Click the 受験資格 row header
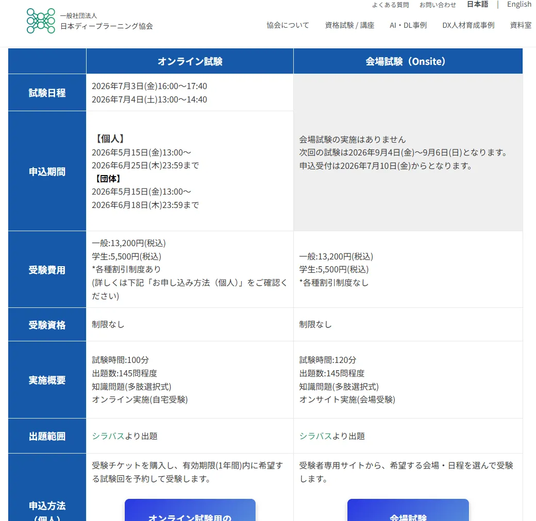The image size is (536, 521). point(47,325)
